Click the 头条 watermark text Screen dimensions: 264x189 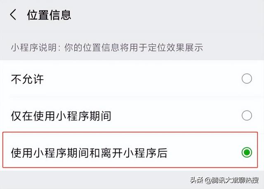[x=197, y=180]
